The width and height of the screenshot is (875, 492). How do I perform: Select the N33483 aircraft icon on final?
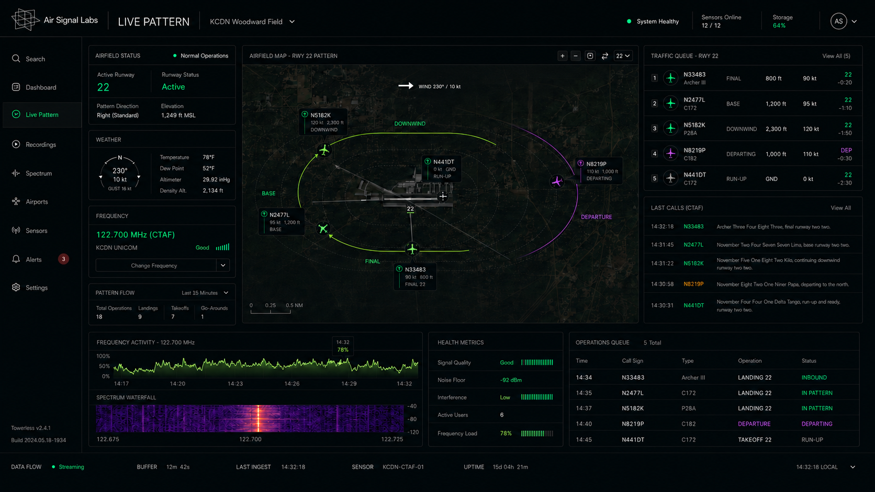pyautogui.click(x=412, y=249)
